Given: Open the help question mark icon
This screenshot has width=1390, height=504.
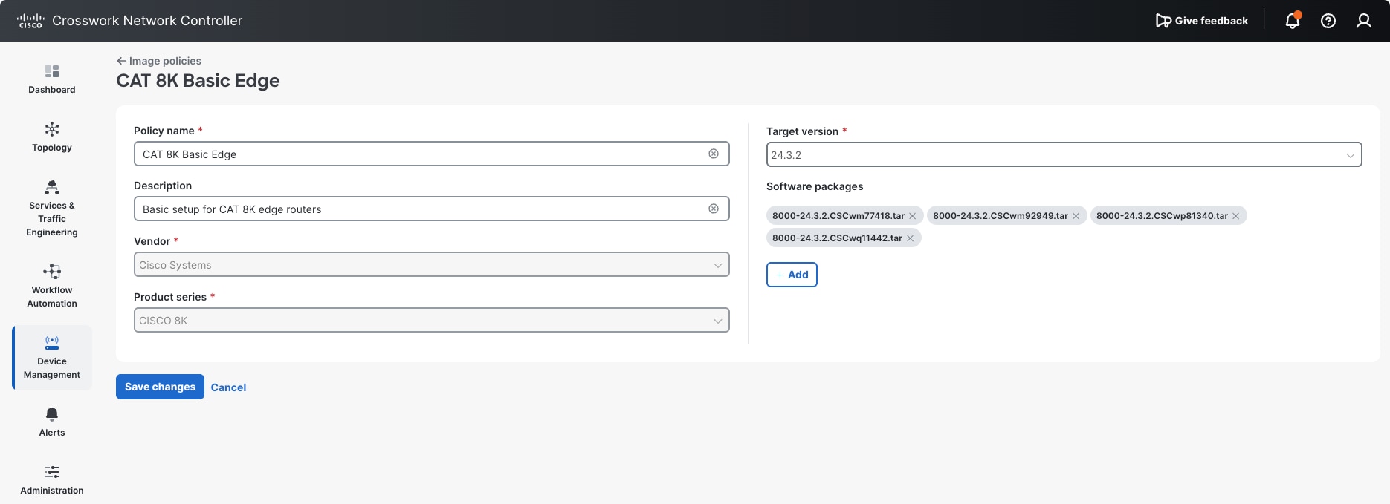Looking at the screenshot, I should click(1328, 21).
